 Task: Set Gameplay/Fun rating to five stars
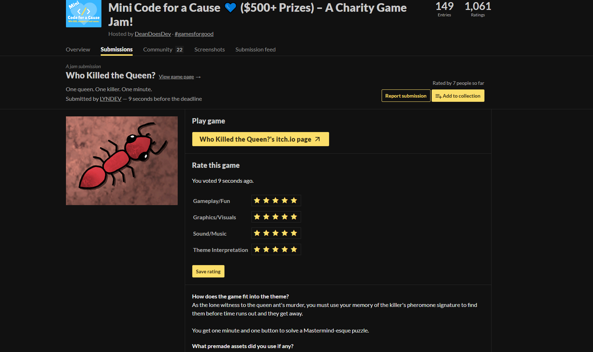294,200
